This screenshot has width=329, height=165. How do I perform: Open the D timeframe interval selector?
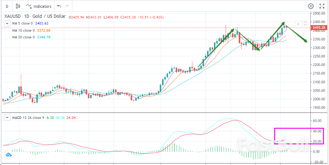pyautogui.click(x=7, y=6)
